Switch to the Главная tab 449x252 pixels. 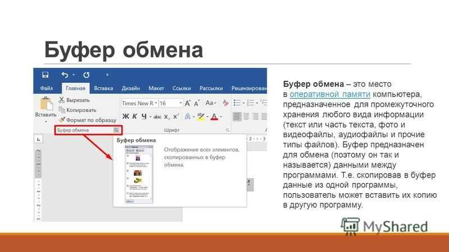pyautogui.click(x=76, y=88)
